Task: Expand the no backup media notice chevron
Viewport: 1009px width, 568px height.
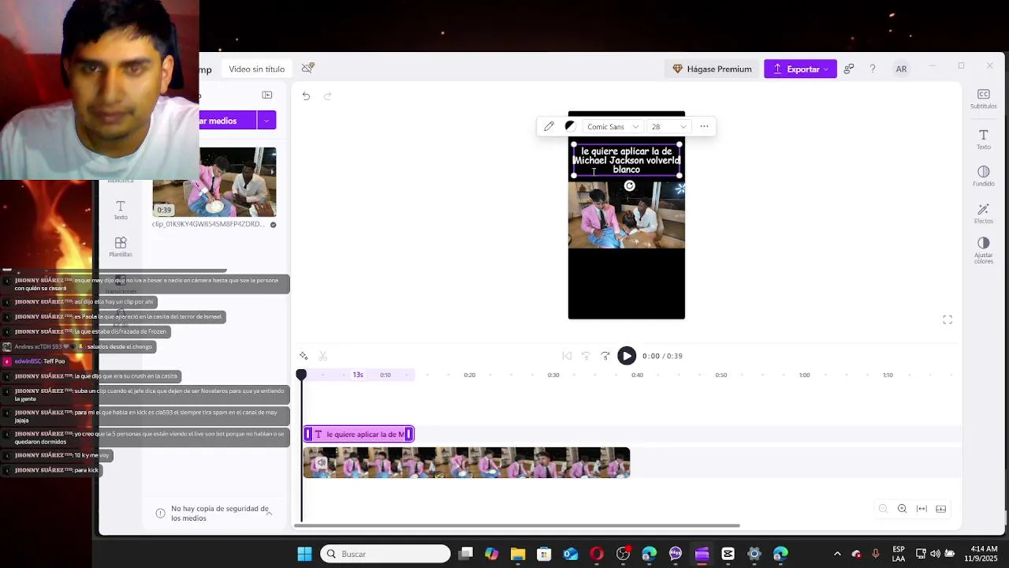Action: pos(269,514)
